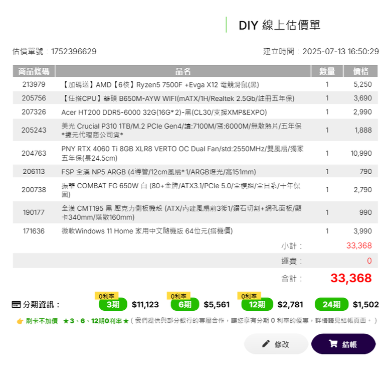Click the Acer HT200 DDR5-6000 product name
Screen dimensions: 391x366
point(164,112)
